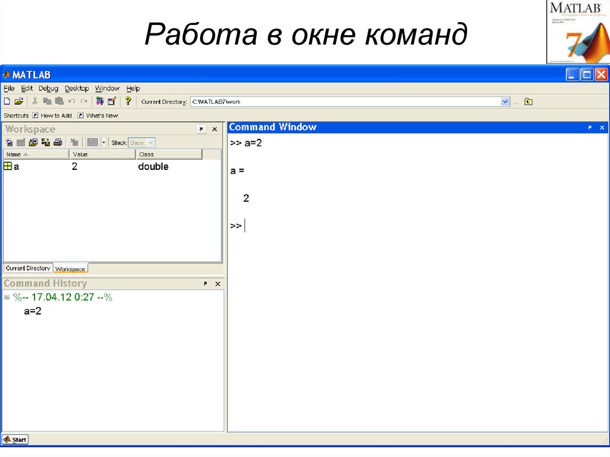
Task: Browse for folder using the ellipsis button
Action: pyautogui.click(x=516, y=102)
